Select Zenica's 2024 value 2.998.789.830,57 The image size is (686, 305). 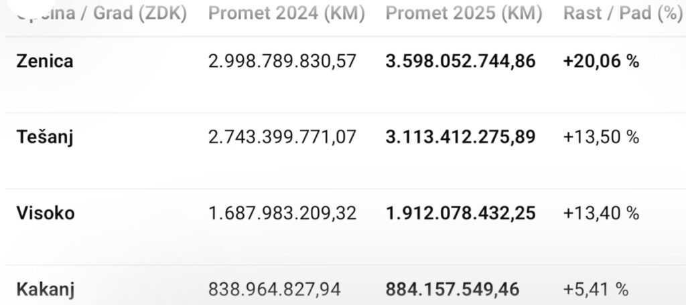point(283,62)
